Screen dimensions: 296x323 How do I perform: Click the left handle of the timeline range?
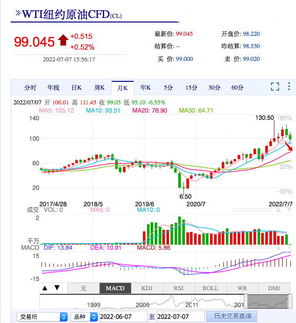[x=246, y=301]
